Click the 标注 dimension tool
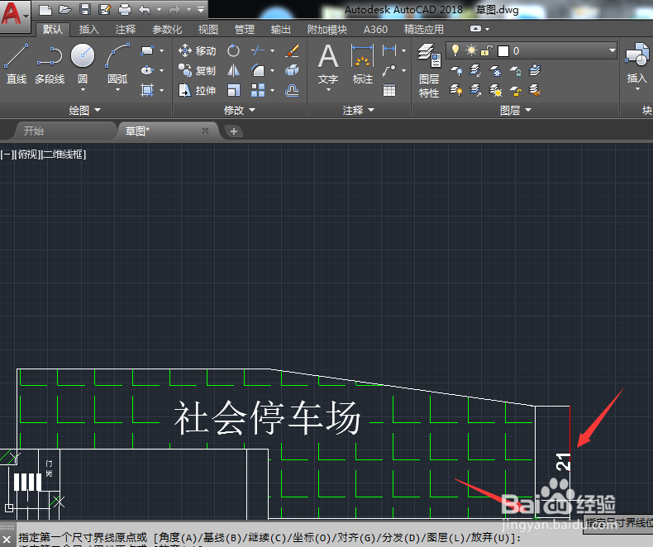653x547 pixels. (362, 65)
